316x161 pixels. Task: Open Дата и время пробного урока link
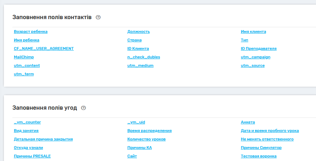(270, 131)
